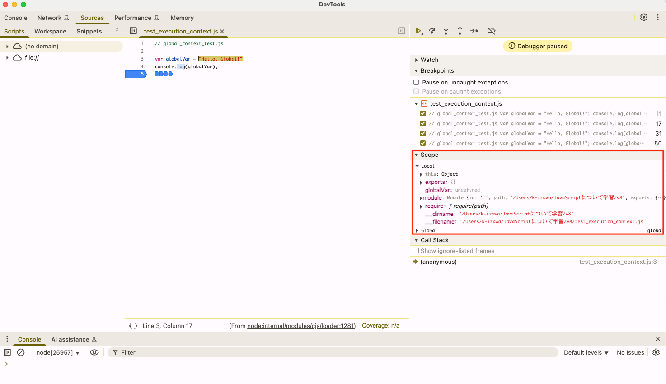
Task: Step over next function call
Action: pyautogui.click(x=432, y=31)
